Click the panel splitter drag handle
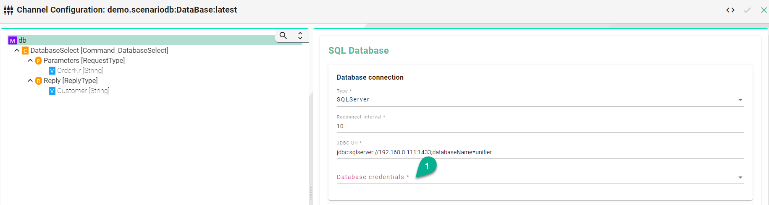The image size is (769, 205). (x=311, y=193)
